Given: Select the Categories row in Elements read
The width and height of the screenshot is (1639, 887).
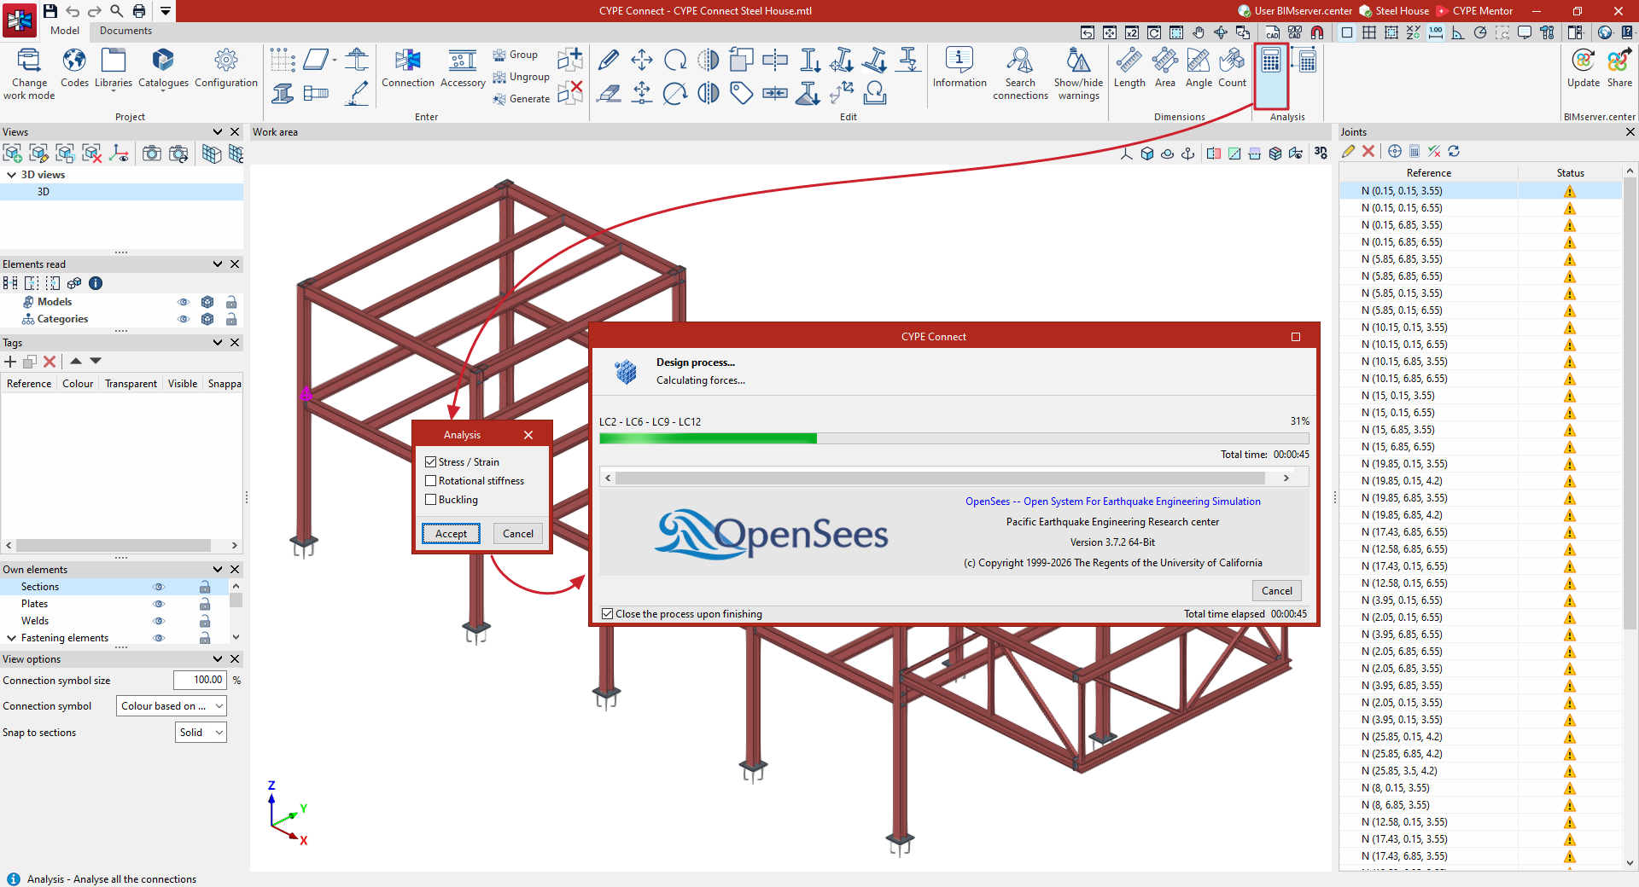Looking at the screenshot, I should 121,319.
